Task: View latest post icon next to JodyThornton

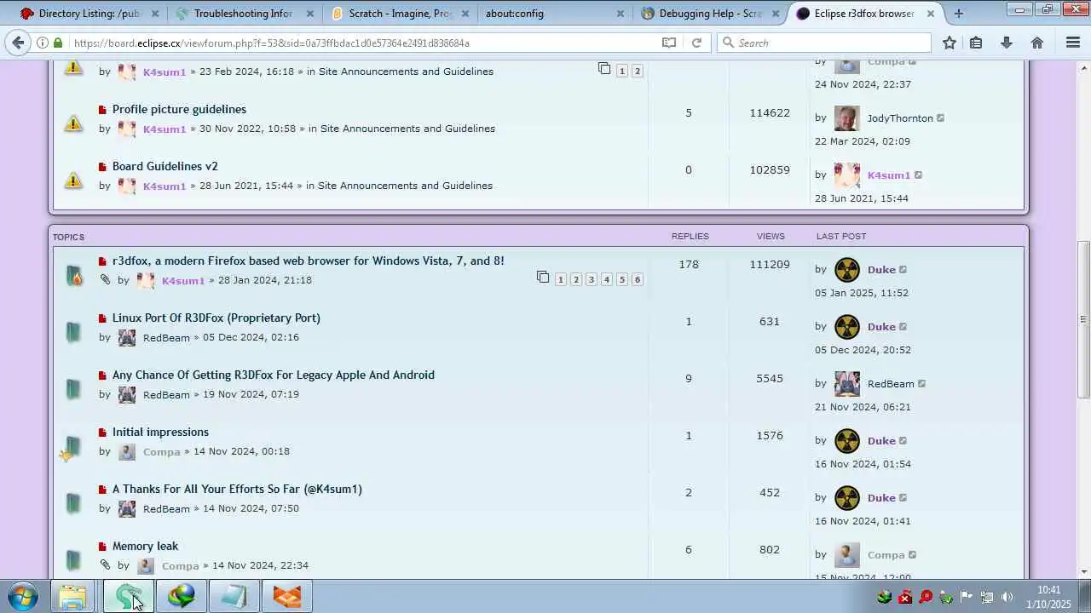Action: point(941,118)
